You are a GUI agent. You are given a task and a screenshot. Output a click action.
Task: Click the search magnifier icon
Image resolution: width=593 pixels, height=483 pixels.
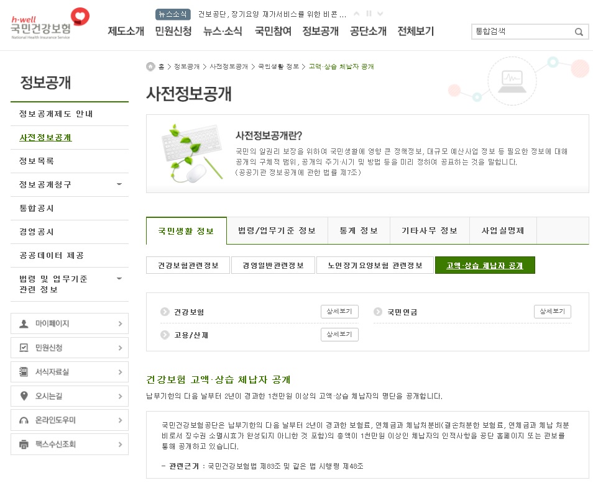coord(579,32)
